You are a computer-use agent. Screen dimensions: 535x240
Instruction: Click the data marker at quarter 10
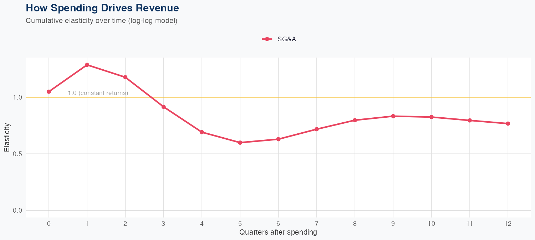point(432,117)
